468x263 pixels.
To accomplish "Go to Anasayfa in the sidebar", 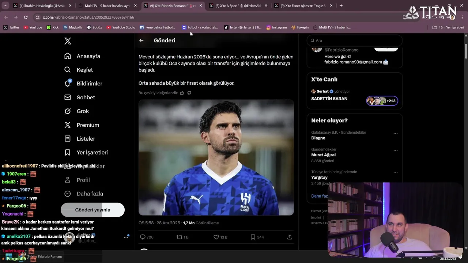I will pyautogui.click(x=82, y=56).
